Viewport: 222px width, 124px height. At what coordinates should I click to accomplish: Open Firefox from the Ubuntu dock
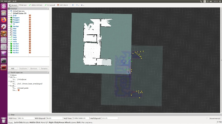[x=4, y=20]
